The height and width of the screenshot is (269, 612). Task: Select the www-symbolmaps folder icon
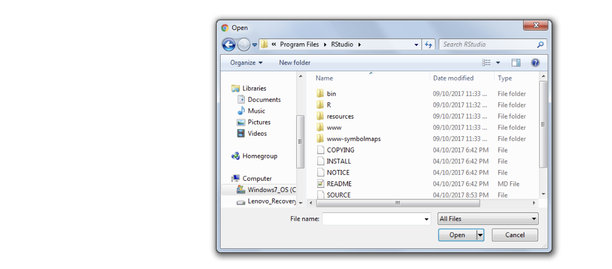(320, 139)
